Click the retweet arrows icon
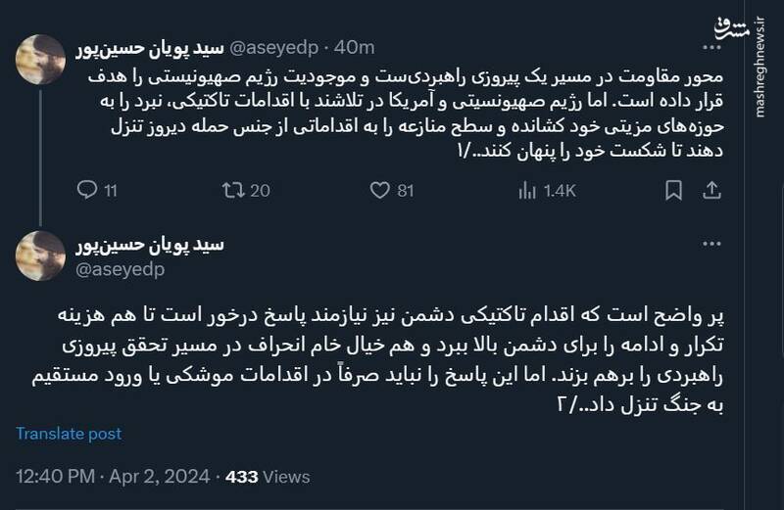 [232, 190]
